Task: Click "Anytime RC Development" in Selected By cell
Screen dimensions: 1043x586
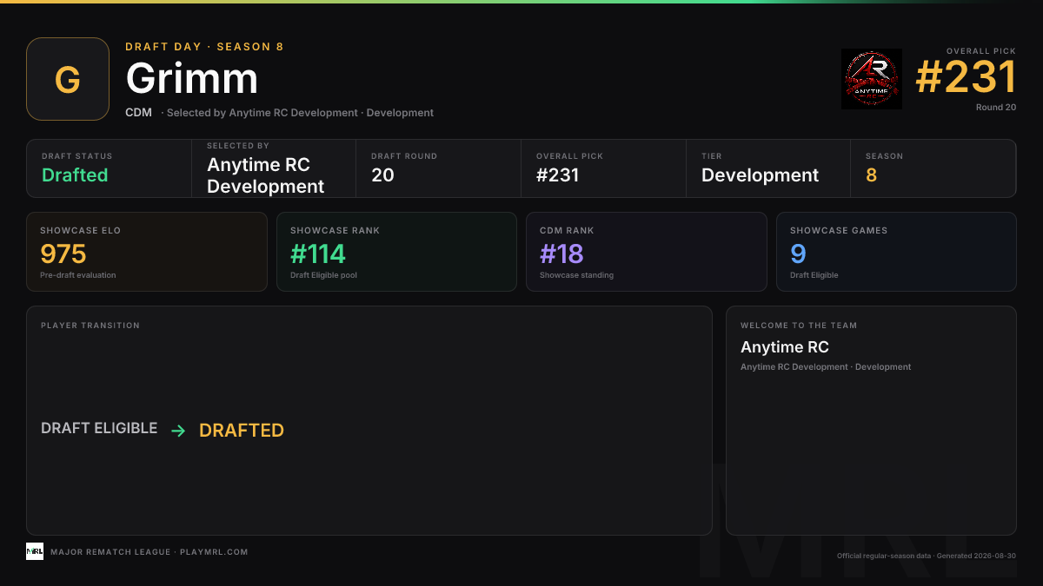Action: tap(266, 176)
